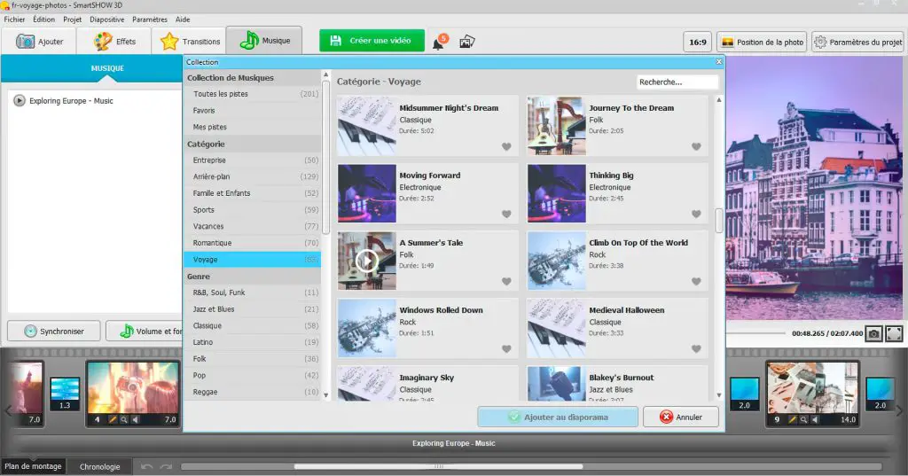Play A Summer's Tale track preview
This screenshot has height=476, width=908.
[366, 260]
